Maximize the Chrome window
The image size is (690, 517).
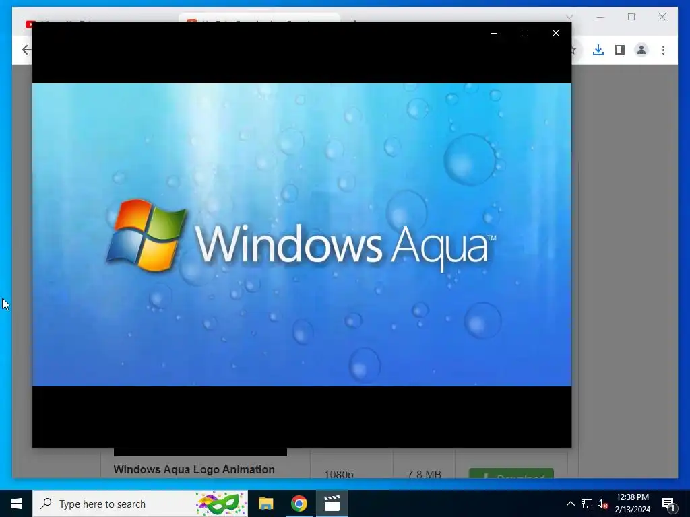(x=631, y=17)
